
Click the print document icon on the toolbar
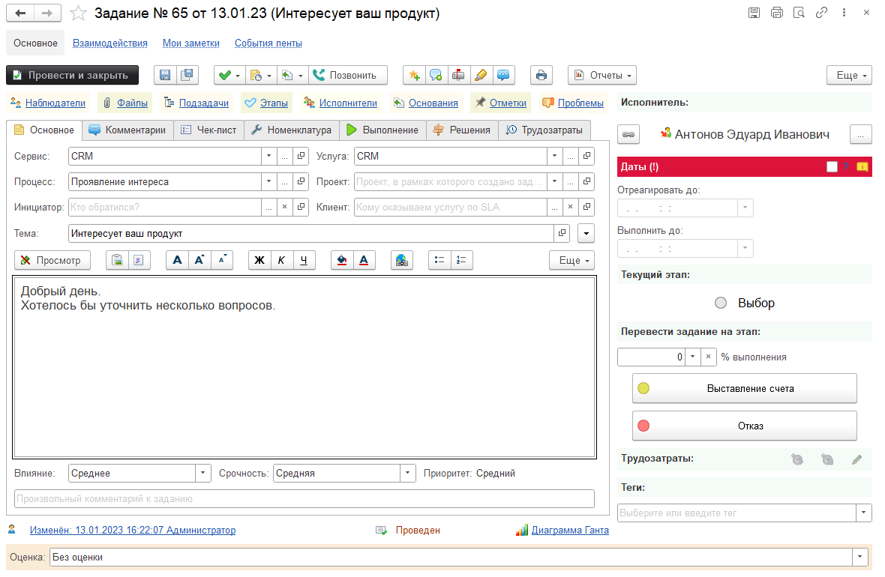click(541, 75)
